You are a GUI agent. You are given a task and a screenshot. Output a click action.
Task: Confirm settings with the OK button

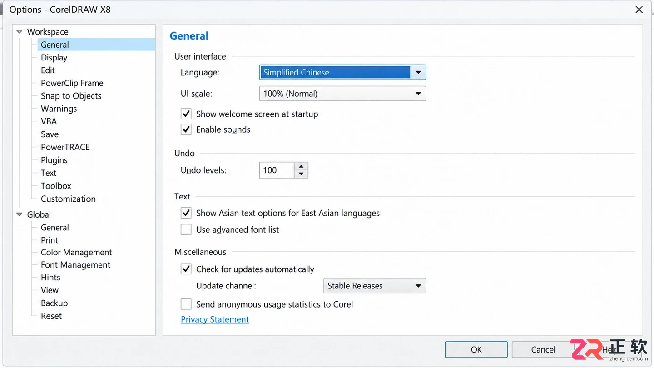coord(476,349)
